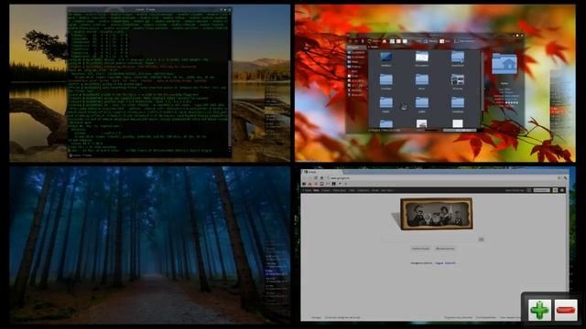Click the large Home folder preview icon
Screen dimensions: 586x329
click(x=505, y=64)
